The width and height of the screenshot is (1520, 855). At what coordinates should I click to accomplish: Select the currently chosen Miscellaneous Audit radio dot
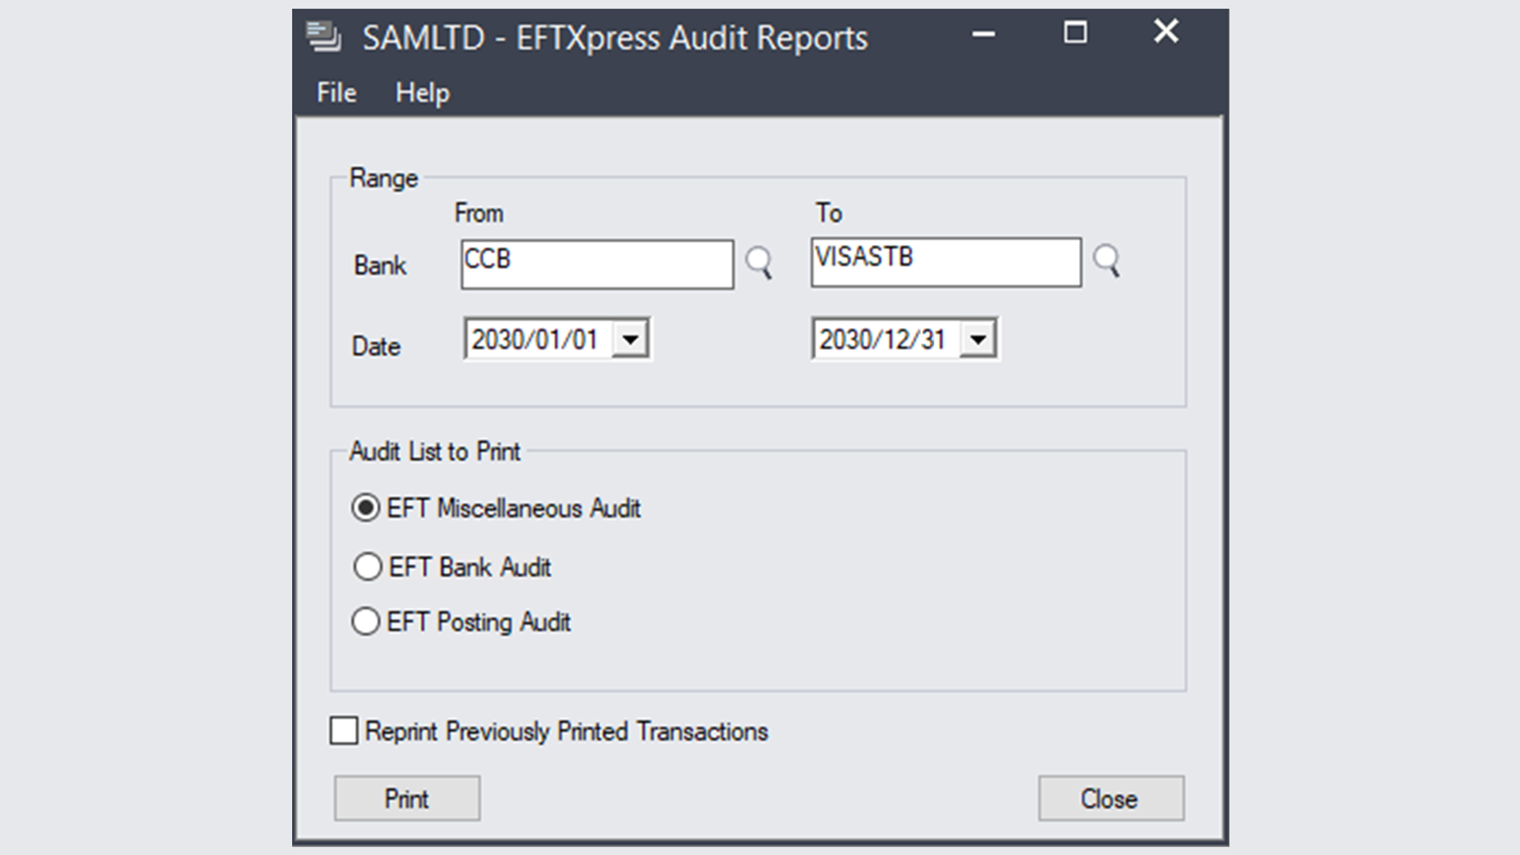click(367, 509)
